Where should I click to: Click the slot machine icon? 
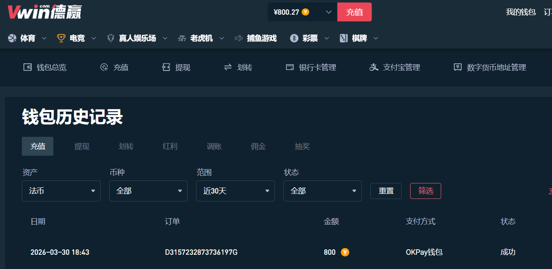[182, 38]
